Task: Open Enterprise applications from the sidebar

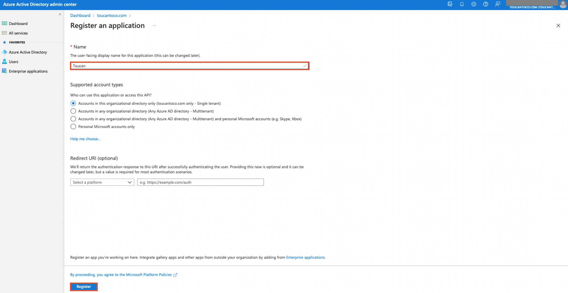Action: click(4, 71)
